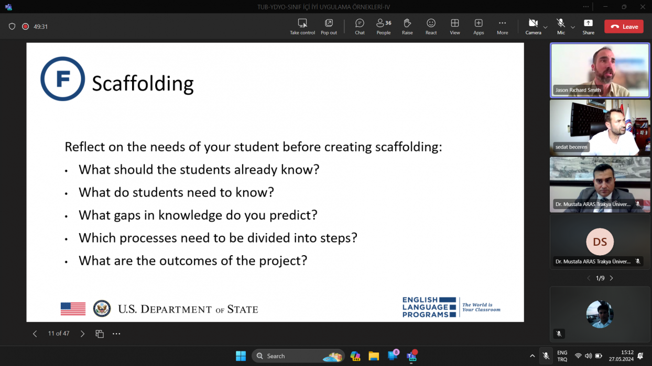Open the React emoji picker
The height and width of the screenshot is (366, 652).
click(431, 24)
